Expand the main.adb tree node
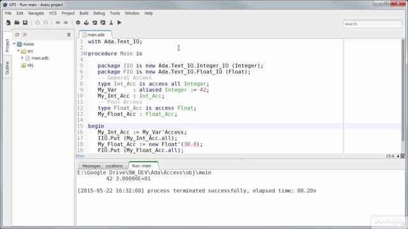 22,58
